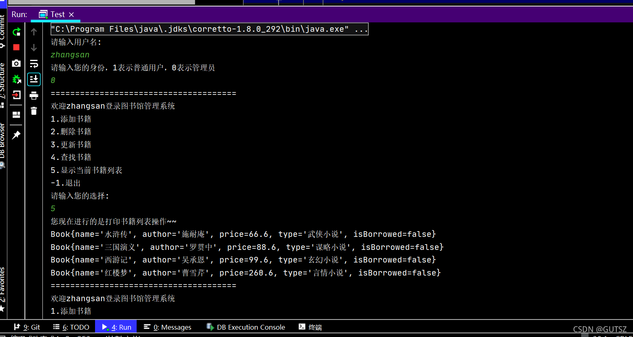Click the play icon beside Run label

coord(105,327)
